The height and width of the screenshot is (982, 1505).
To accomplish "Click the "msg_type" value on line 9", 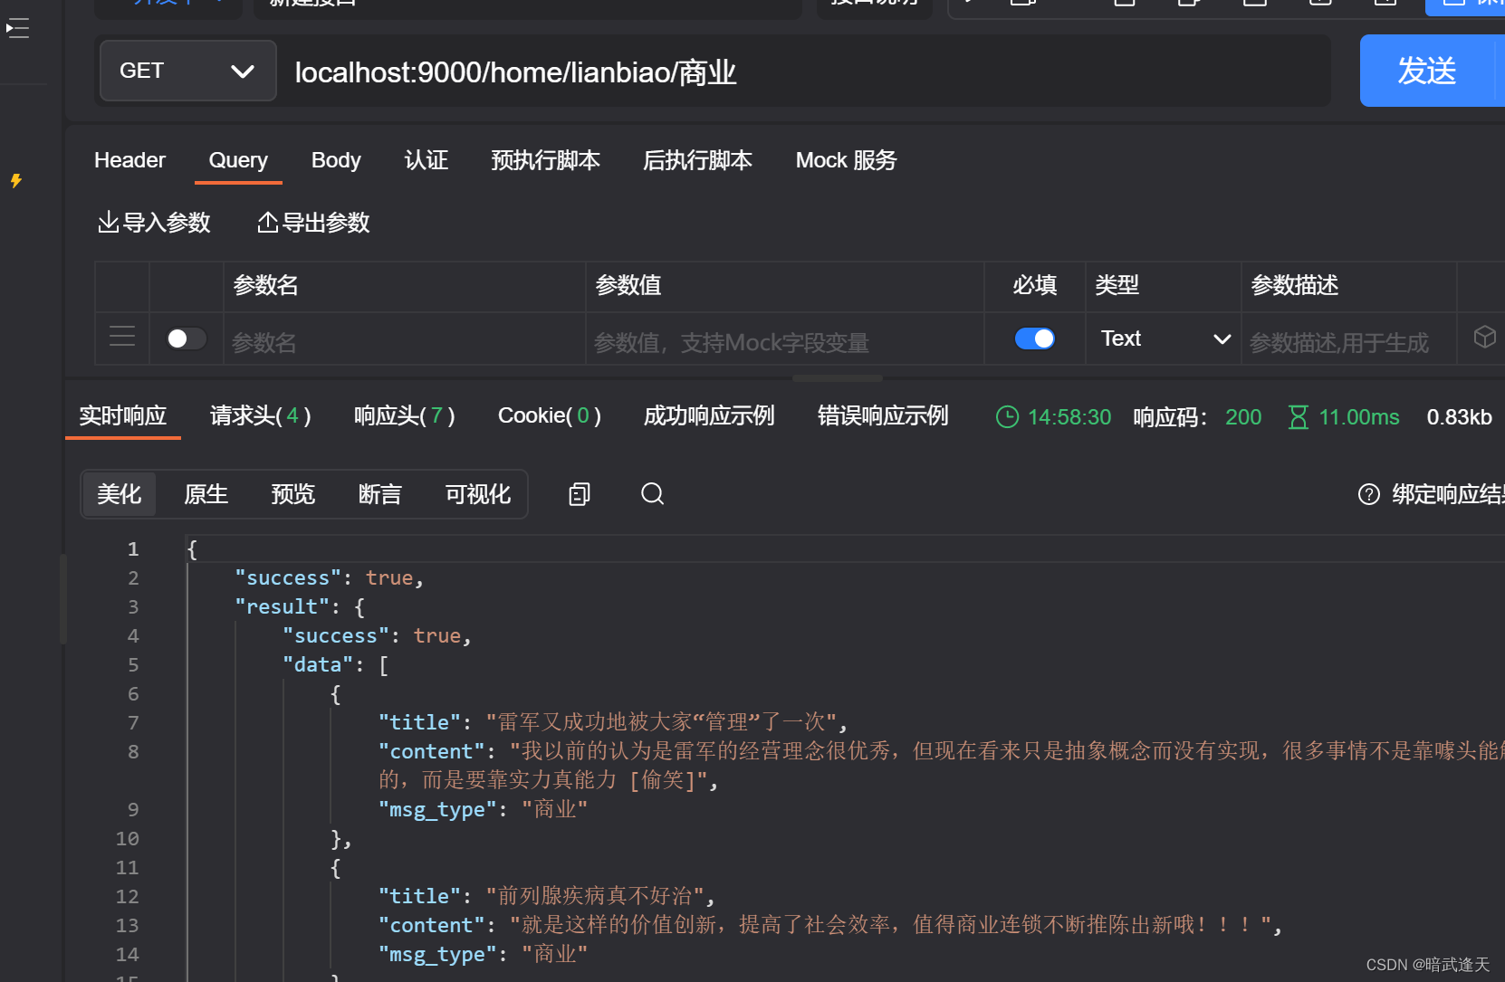I will point(555,809).
